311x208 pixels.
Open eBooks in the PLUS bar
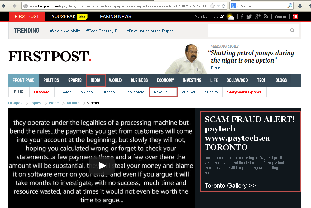tap(211, 92)
